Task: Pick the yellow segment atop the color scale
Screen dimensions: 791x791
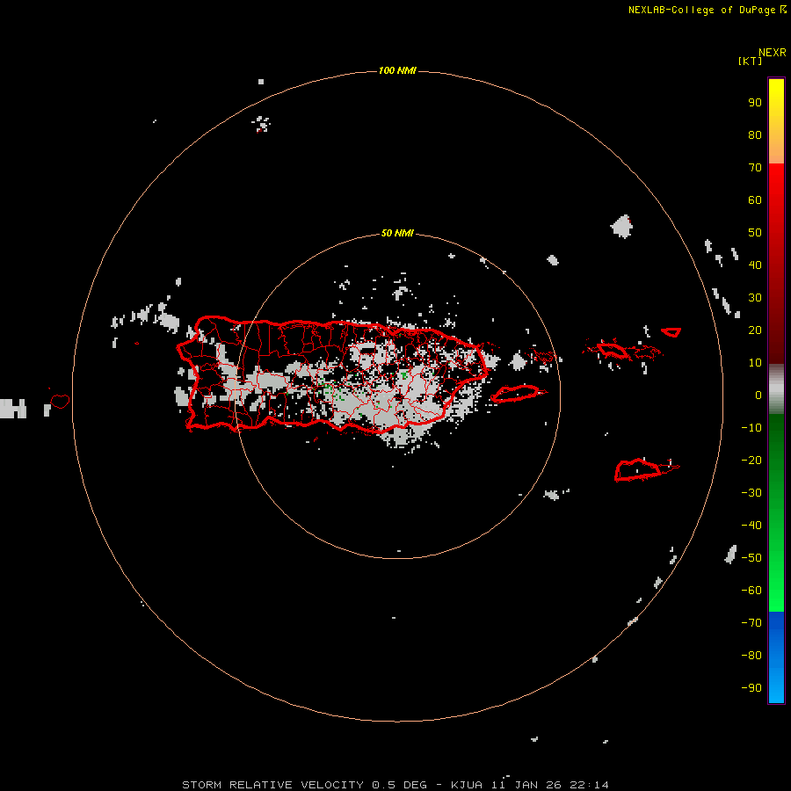Action: tap(776, 93)
